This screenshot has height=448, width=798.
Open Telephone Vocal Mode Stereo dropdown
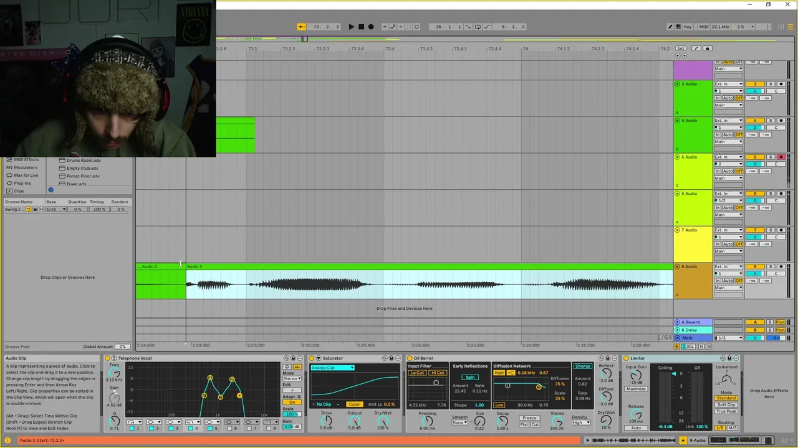coord(292,378)
